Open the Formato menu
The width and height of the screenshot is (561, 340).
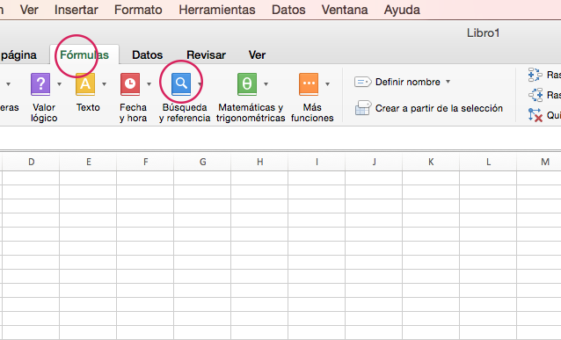coord(138,10)
